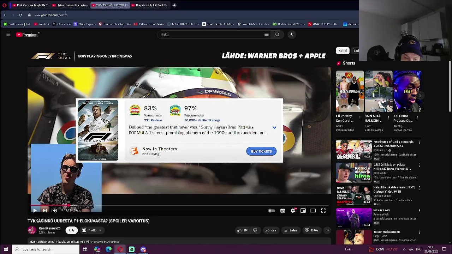This screenshot has height=254, width=452.
Task: Open options for Pickaxe win video
Action: (419, 211)
